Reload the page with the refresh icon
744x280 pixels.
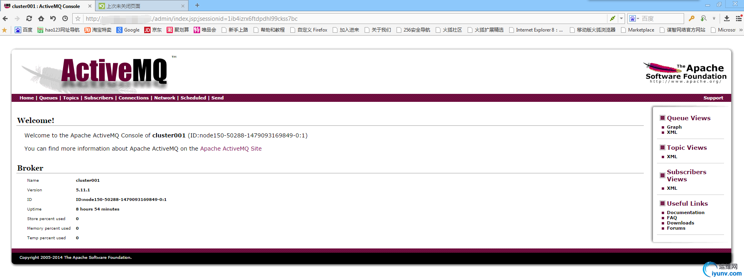(x=29, y=18)
